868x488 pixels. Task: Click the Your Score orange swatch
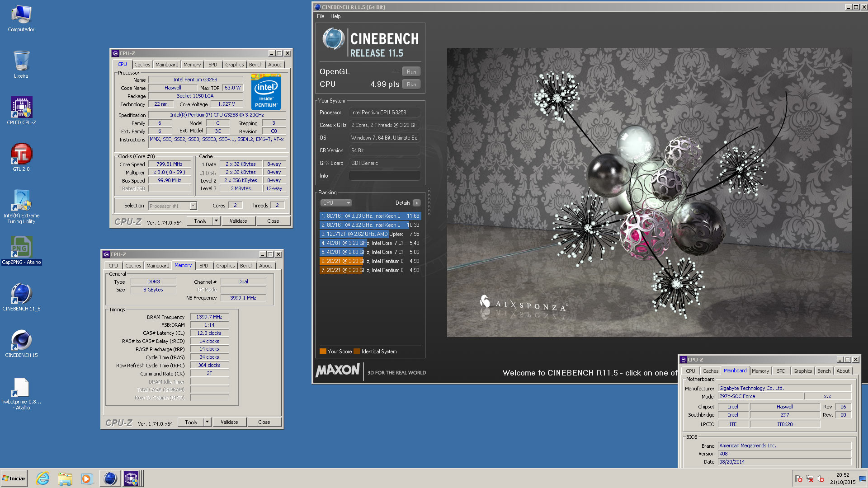click(323, 352)
